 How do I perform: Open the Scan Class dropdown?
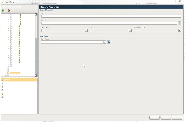pyautogui.click(x=73, y=42)
